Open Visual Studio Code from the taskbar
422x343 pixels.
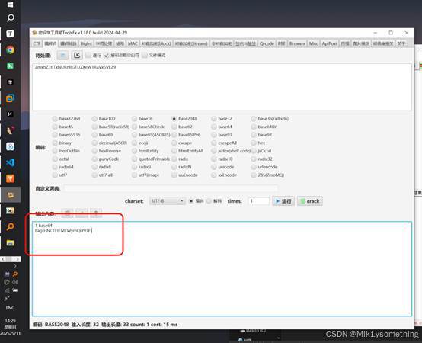point(10,162)
